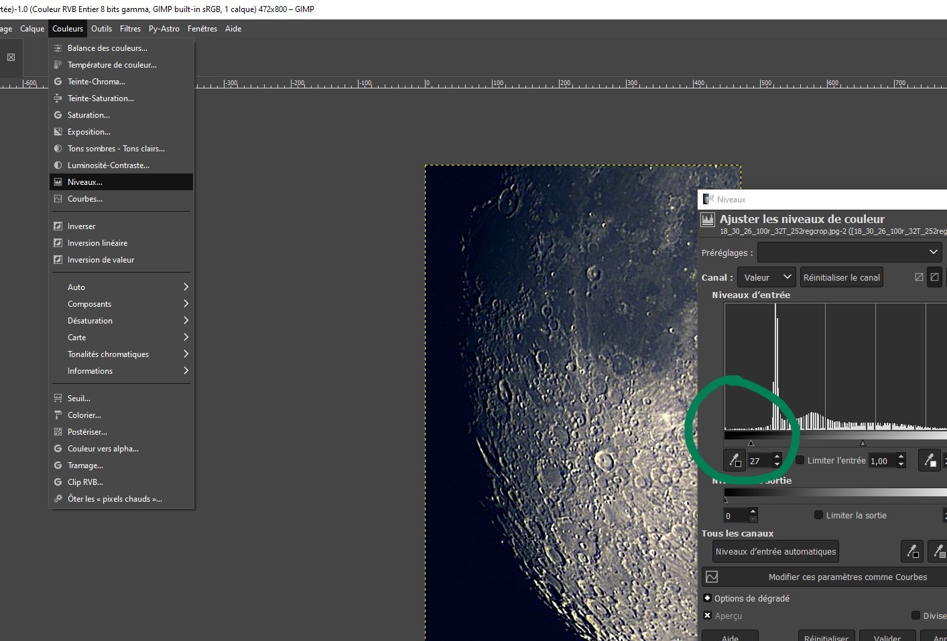947x641 pixels.
Task: Toggle the Aperçu preview checkbox
Action: (707, 616)
